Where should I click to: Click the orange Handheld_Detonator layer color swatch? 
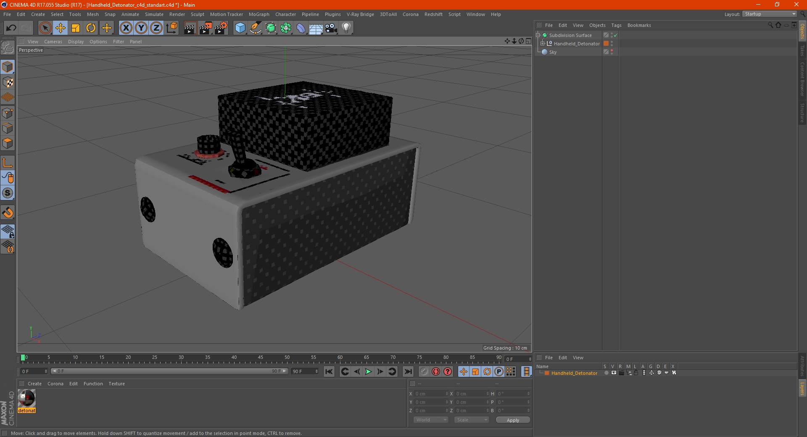point(547,373)
